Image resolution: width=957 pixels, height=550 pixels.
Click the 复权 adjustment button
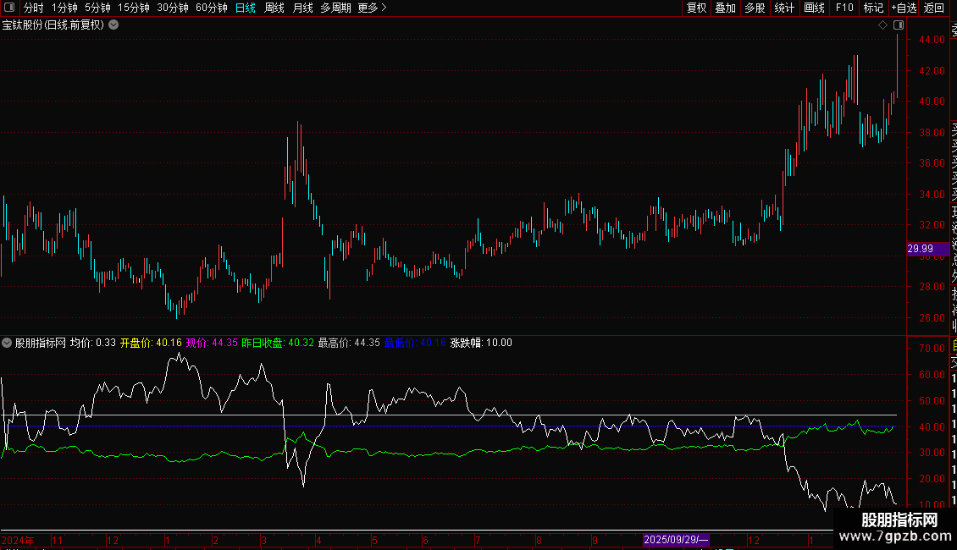pyautogui.click(x=696, y=8)
